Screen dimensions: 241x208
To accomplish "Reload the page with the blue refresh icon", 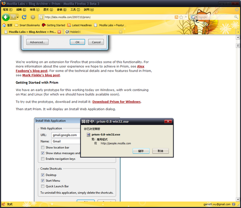I will tap(24, 17).
